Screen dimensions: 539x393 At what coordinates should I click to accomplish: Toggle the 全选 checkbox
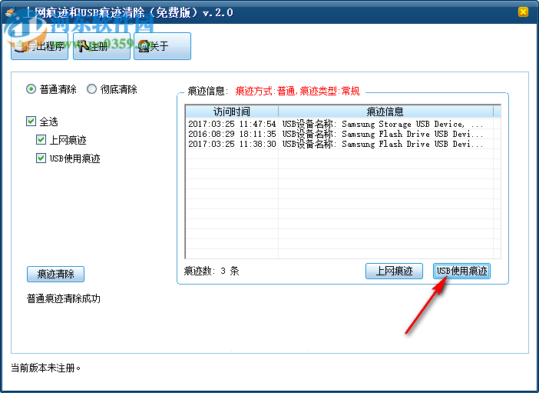pyautogui.click(x=31, y=122)
